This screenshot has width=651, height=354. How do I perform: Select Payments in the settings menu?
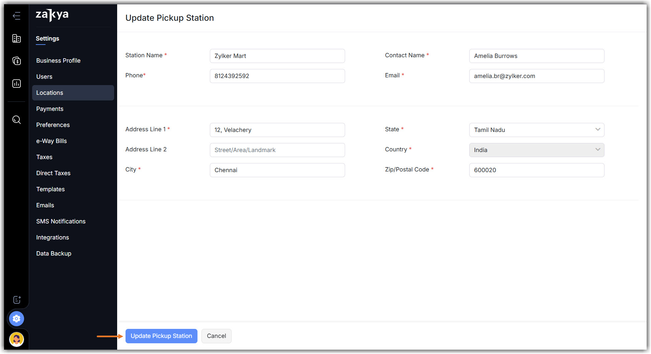[50, 109]
